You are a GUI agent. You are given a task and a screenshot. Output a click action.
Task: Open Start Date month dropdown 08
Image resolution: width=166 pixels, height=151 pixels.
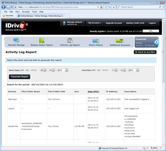[43, 70]
